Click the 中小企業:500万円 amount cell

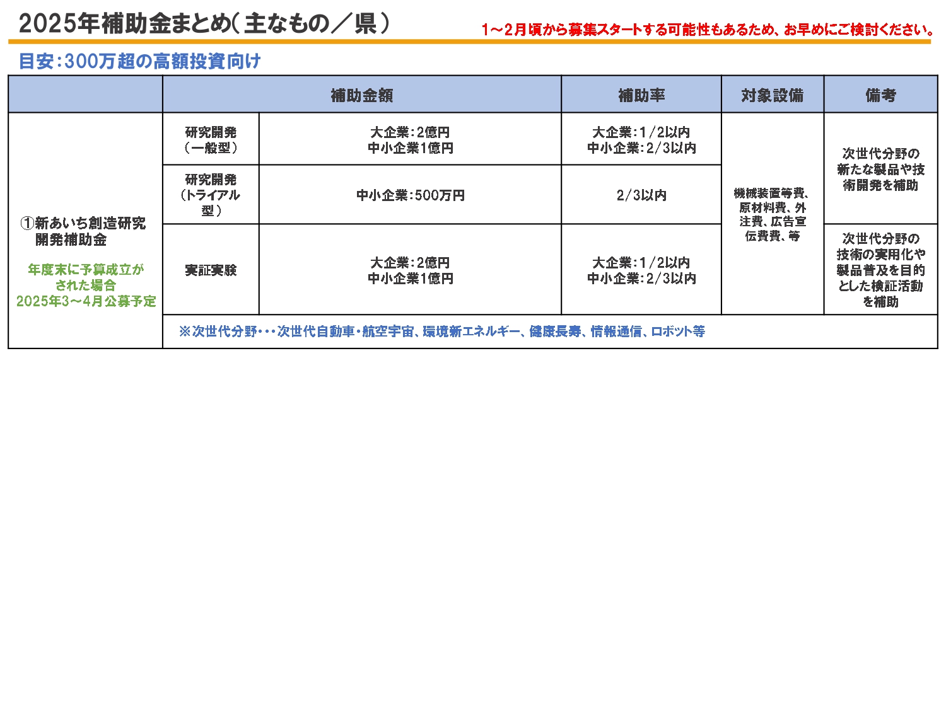[411, 195]
